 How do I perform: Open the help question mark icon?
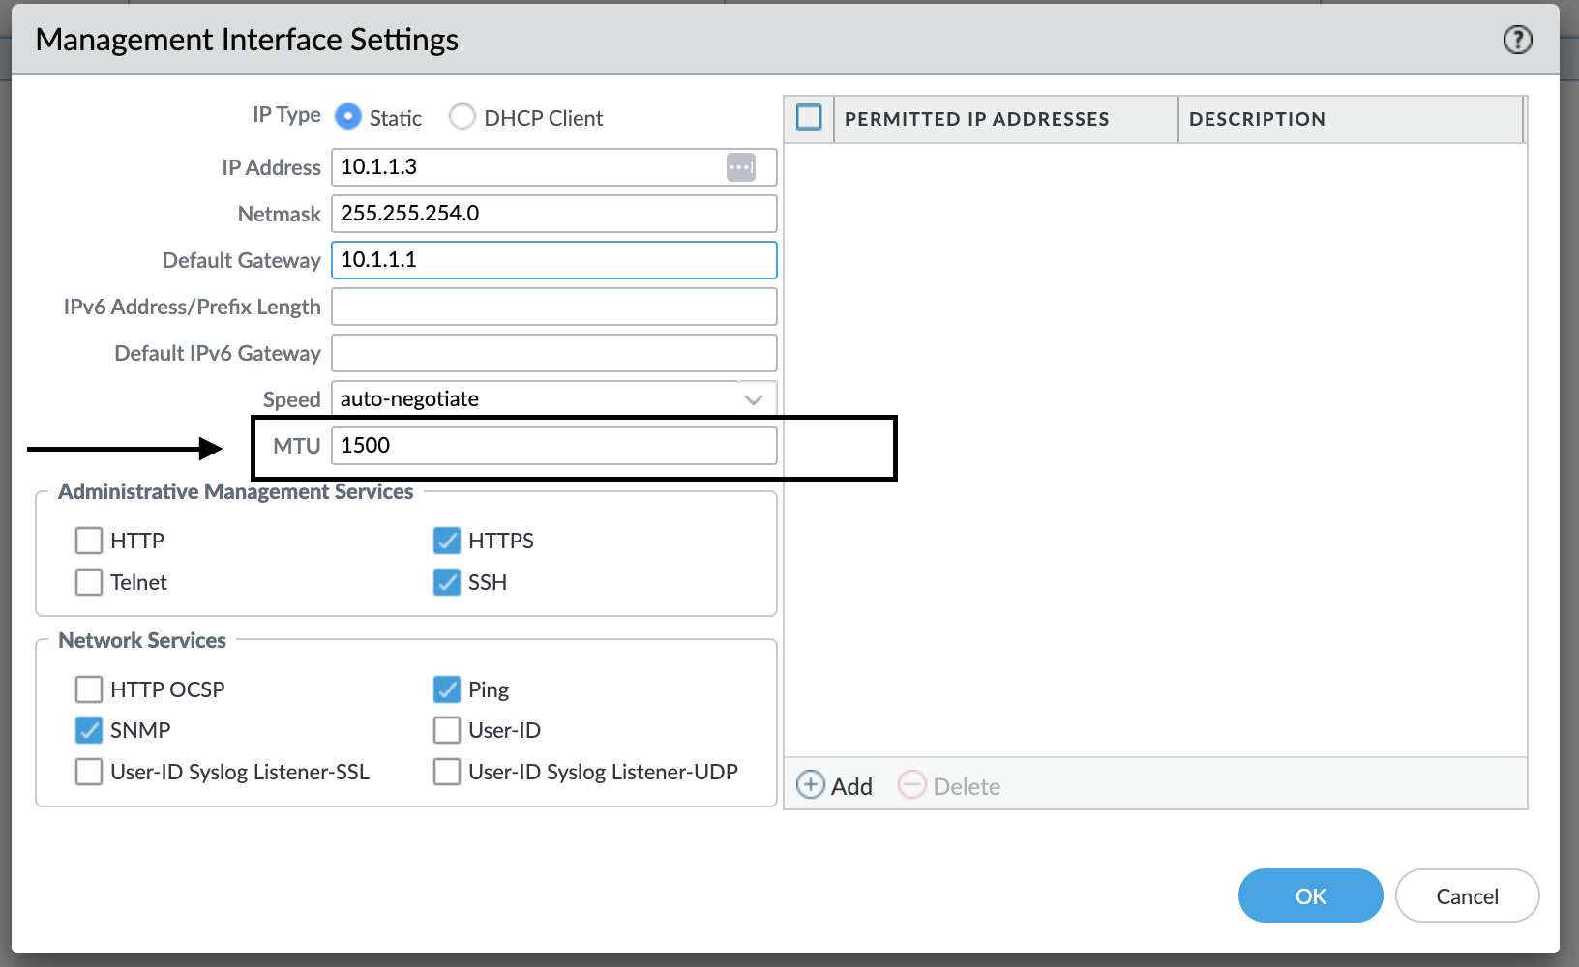(1517, 40)
